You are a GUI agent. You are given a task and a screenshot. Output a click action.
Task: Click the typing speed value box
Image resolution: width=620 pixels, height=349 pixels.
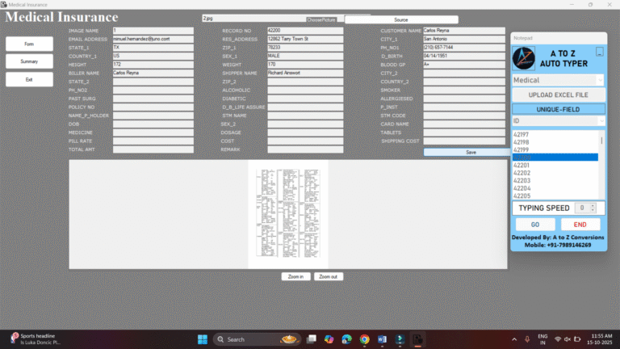pyautogui.click(x=582, y=208)
